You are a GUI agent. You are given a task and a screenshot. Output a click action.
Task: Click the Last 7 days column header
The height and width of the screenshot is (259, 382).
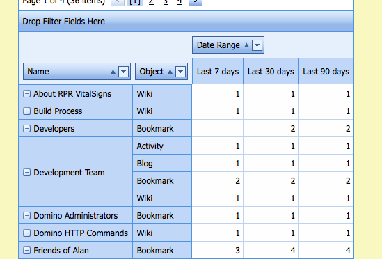(x=218, y=71)
